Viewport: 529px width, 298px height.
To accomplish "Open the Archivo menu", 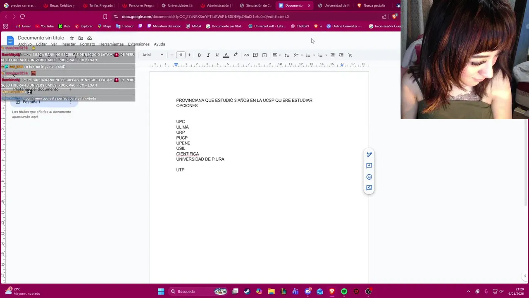I will 25,44.
